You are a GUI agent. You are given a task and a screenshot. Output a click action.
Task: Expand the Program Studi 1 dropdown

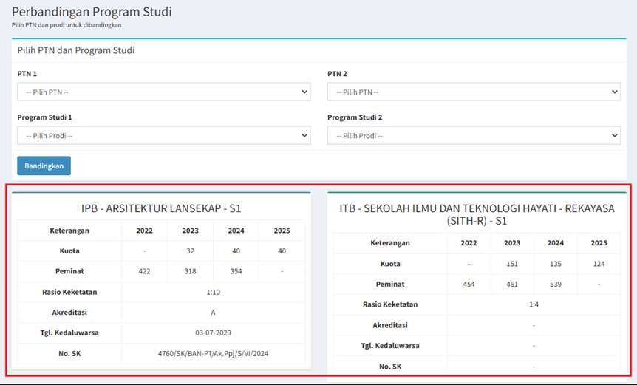pyautogui.click(x=163, y=135)
